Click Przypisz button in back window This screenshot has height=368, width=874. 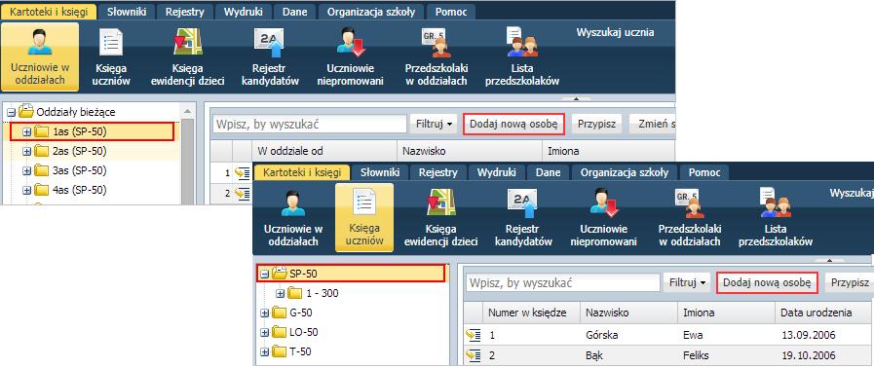tap(596, 124)
